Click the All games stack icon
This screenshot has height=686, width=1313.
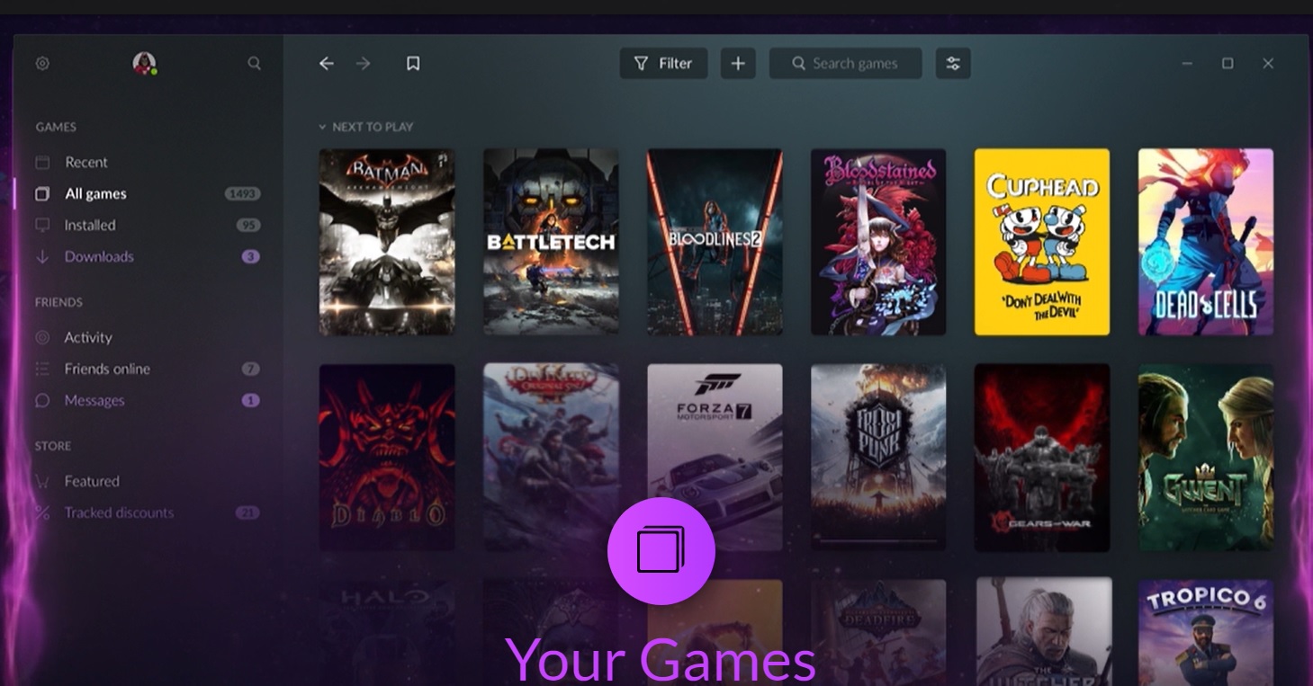[x=42, y=194]
